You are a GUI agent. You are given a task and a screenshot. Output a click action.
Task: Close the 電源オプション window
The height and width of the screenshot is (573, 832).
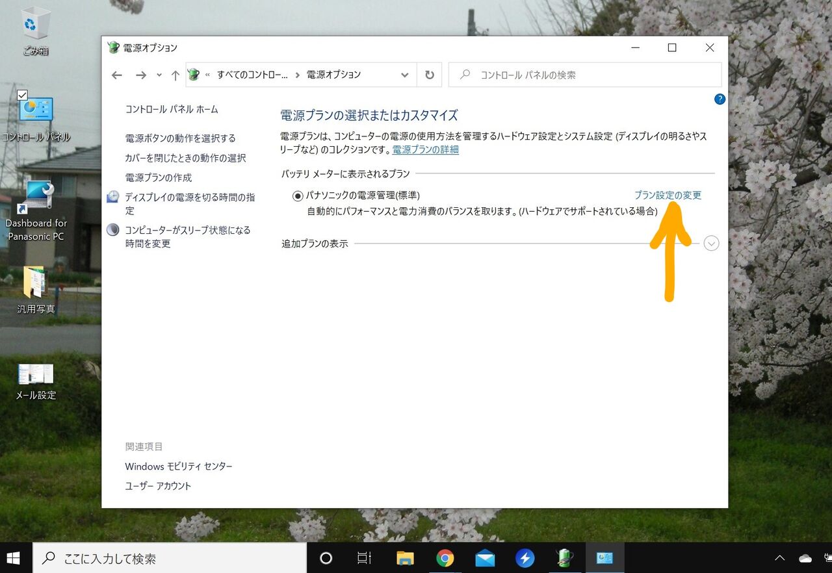tap(710, 47)
